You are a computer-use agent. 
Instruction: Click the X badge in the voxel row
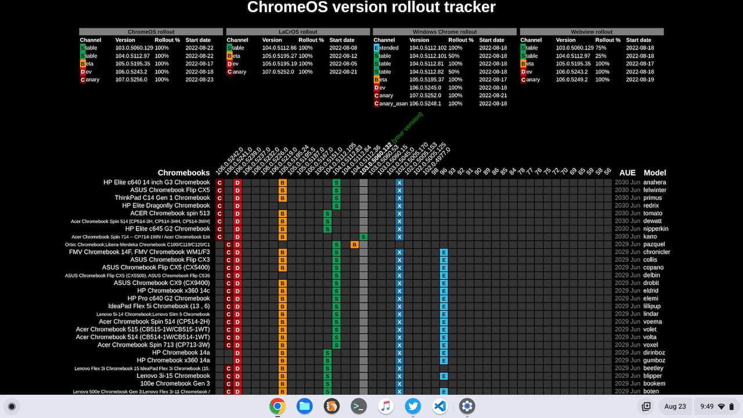click(x=399, y=345)
